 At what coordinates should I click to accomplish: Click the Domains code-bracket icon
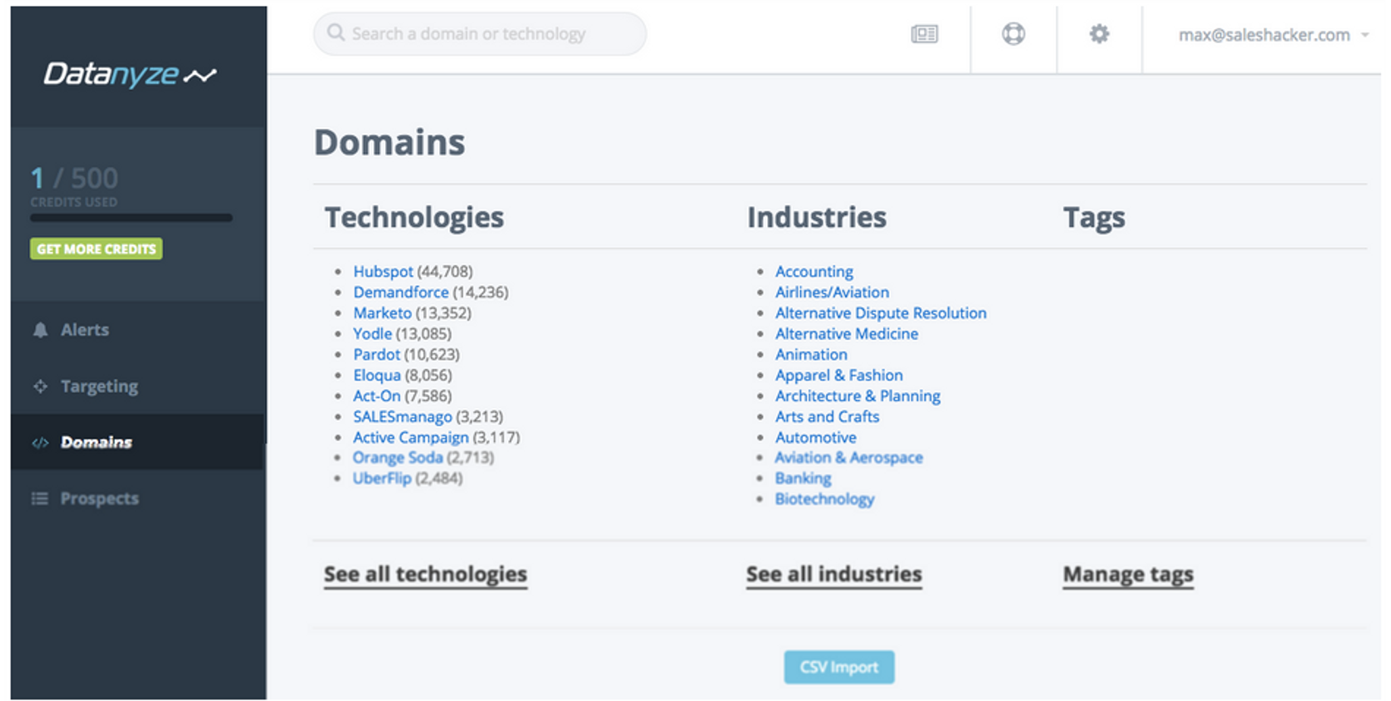coord(41,443)
